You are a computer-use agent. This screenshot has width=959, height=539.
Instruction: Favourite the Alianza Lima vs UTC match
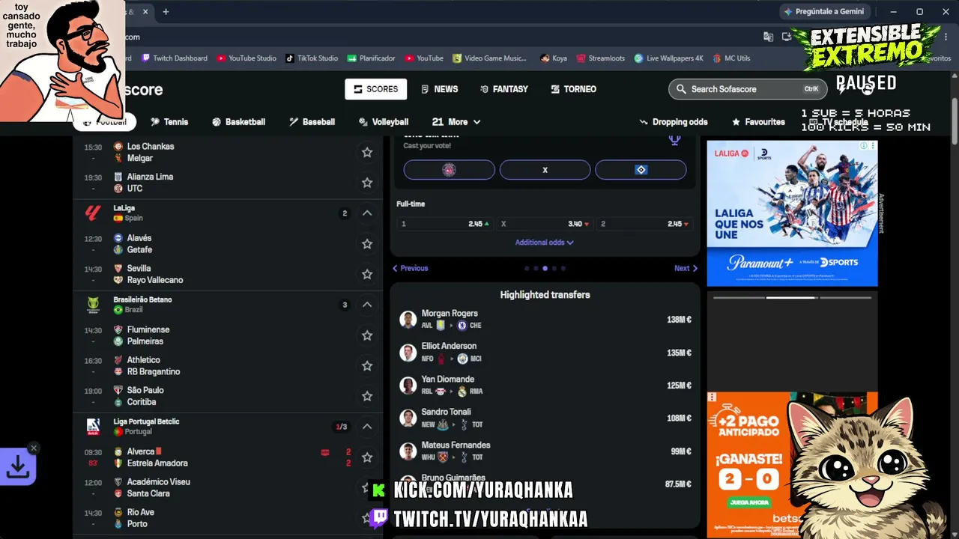tap(367, 183)
